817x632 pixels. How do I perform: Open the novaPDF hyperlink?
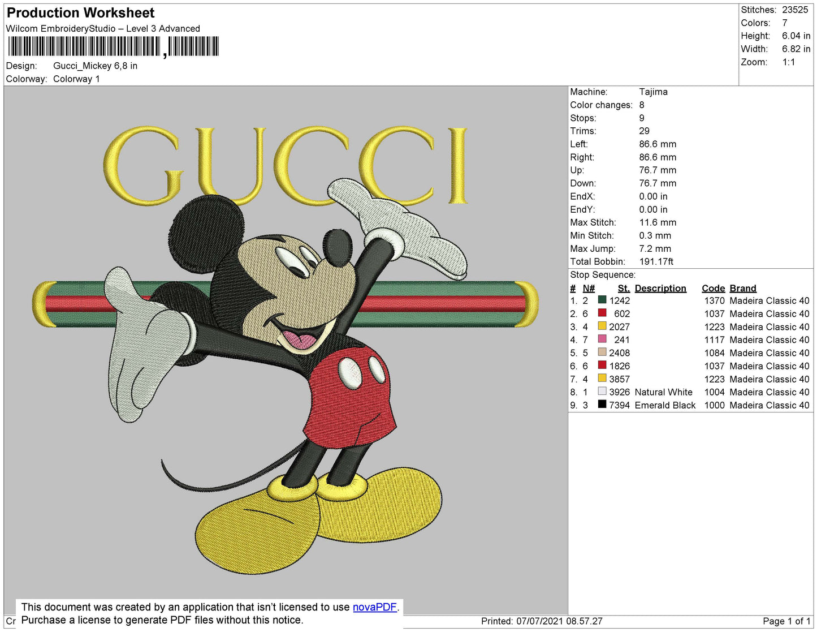coord(375,607)
